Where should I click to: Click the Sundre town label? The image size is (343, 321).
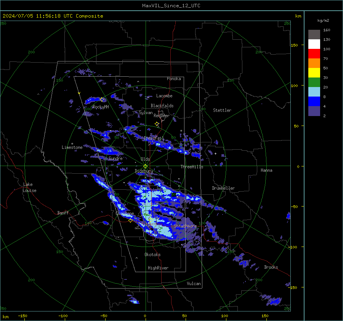click(x=115, y=158)
